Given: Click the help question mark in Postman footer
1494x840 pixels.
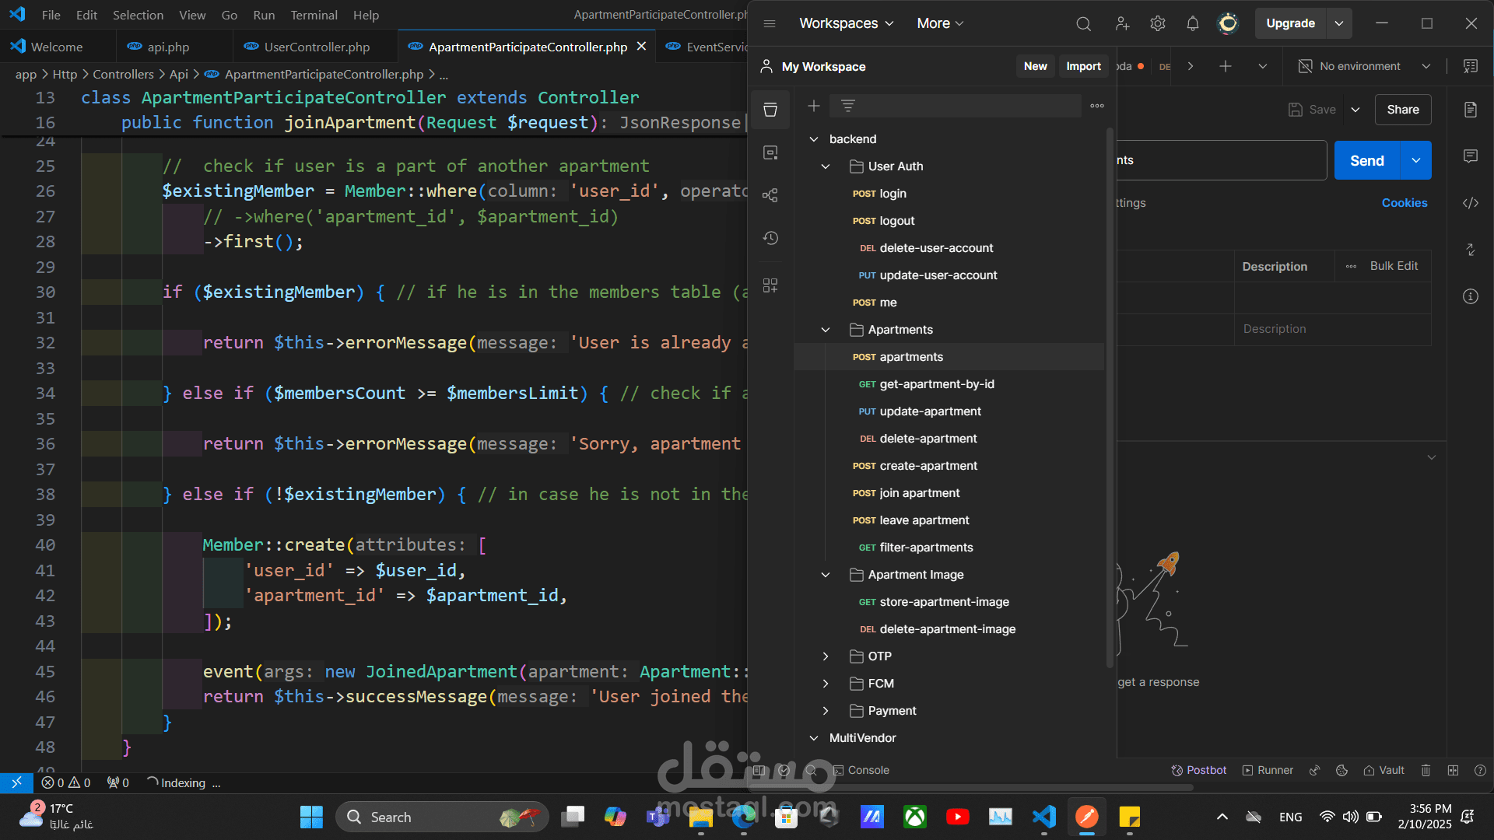Looking at the screenshot, I should [x=1480, y=770].
